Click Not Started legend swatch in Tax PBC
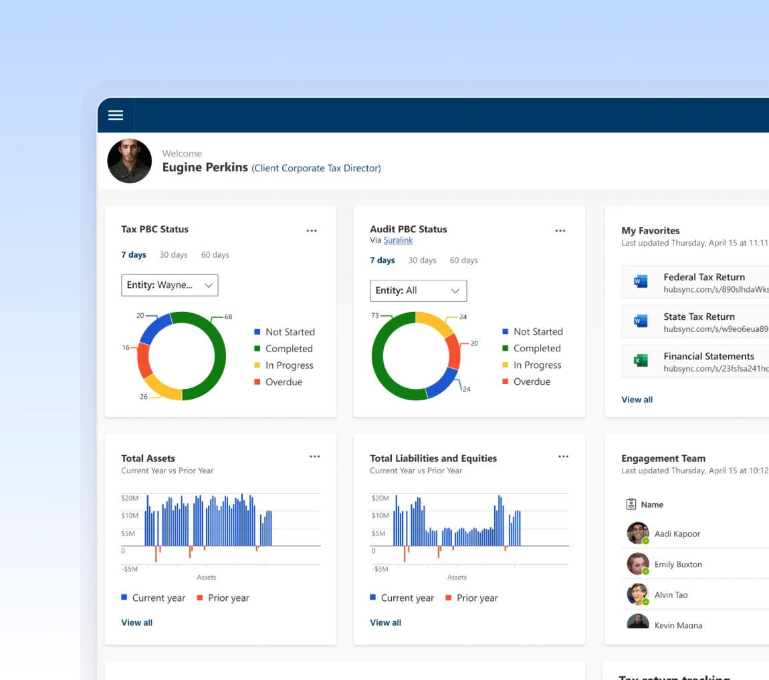 click(x=257, y=332)
